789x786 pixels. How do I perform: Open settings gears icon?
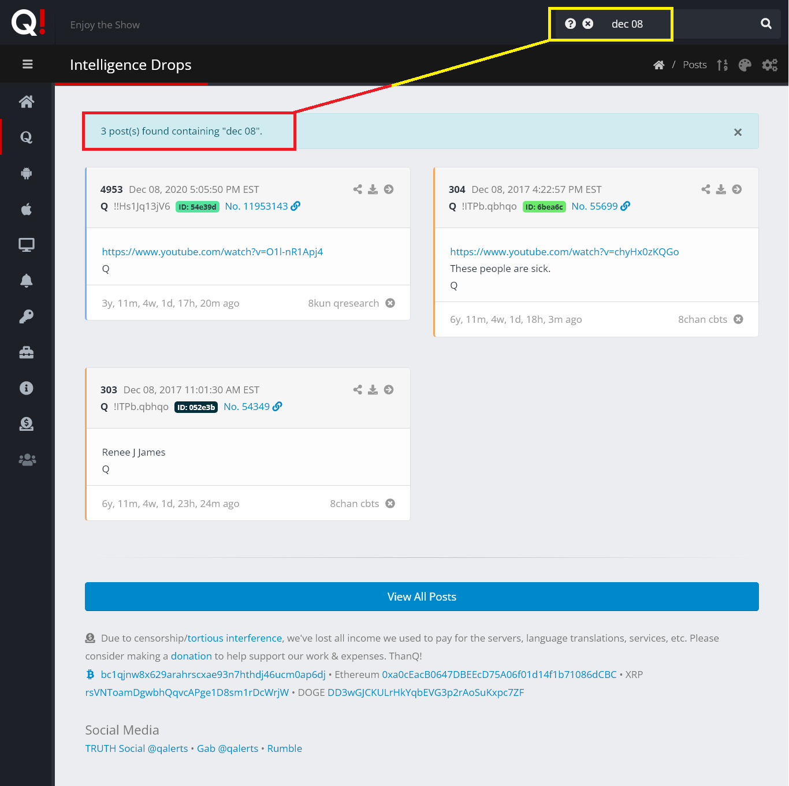click(x=770, y=65)
